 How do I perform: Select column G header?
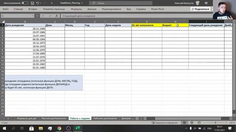coord(147,22)
